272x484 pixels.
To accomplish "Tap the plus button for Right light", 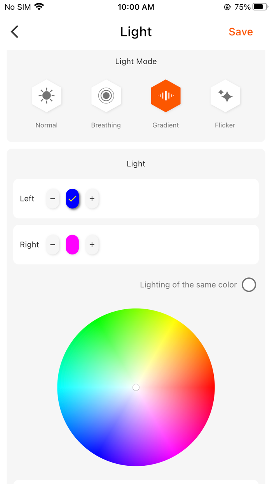I will tap(92, 245).
